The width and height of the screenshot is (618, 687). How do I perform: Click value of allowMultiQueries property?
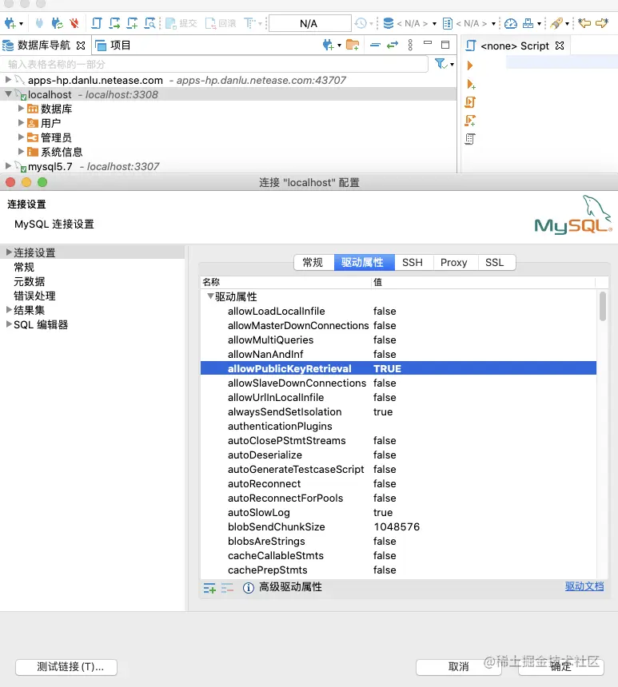(385, 340)
